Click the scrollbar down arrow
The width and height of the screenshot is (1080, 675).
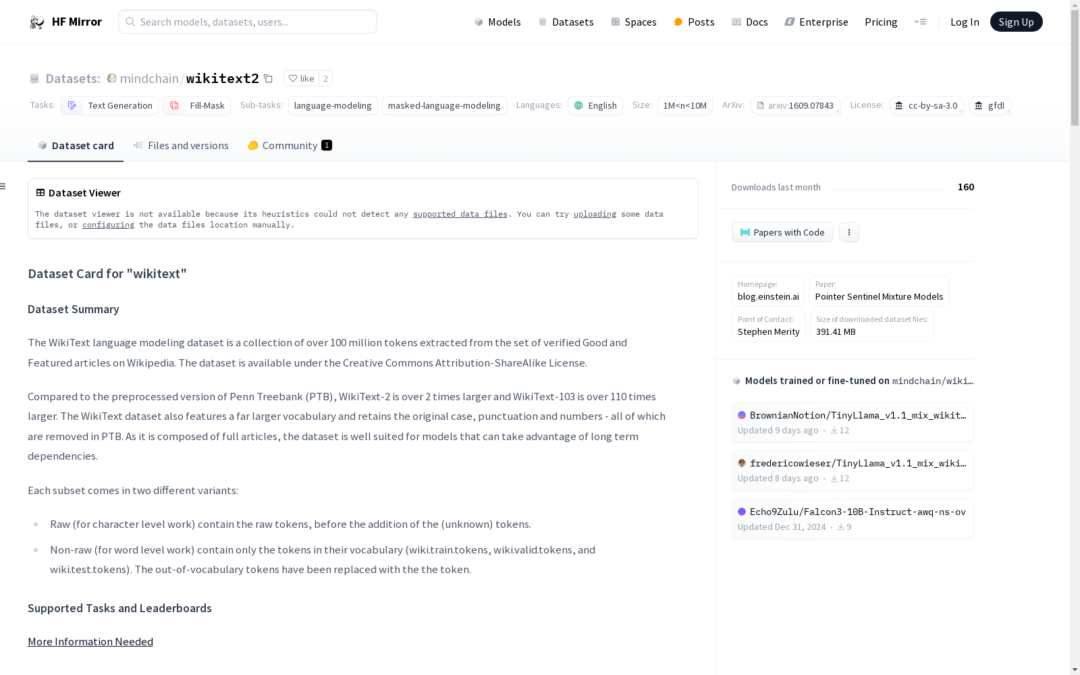click(1075, 670)
